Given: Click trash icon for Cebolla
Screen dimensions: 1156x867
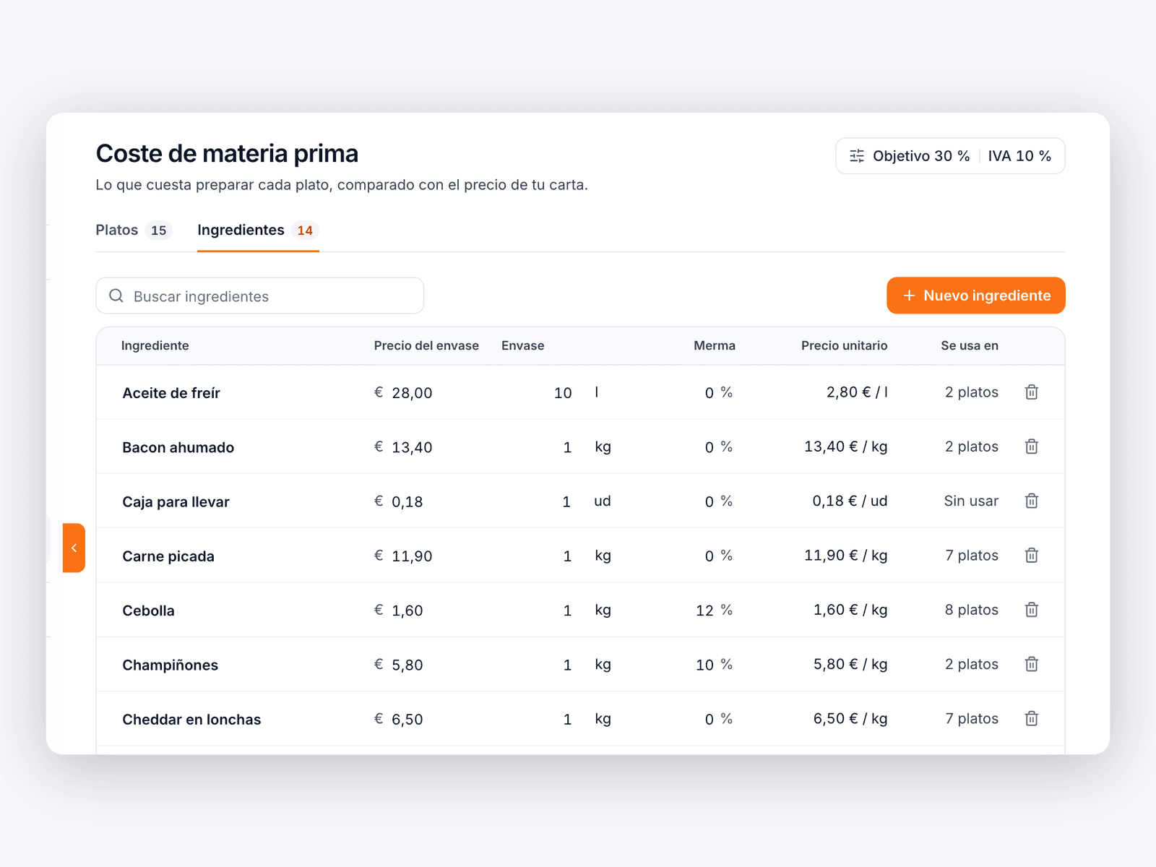Looking at the screenshot, I should click(1032, 610).
